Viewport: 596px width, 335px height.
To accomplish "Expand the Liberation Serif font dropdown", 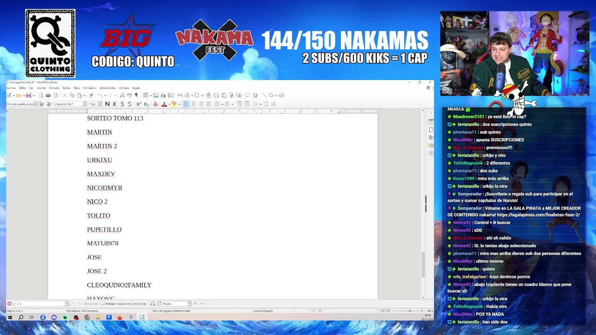I will coord(85,104).
